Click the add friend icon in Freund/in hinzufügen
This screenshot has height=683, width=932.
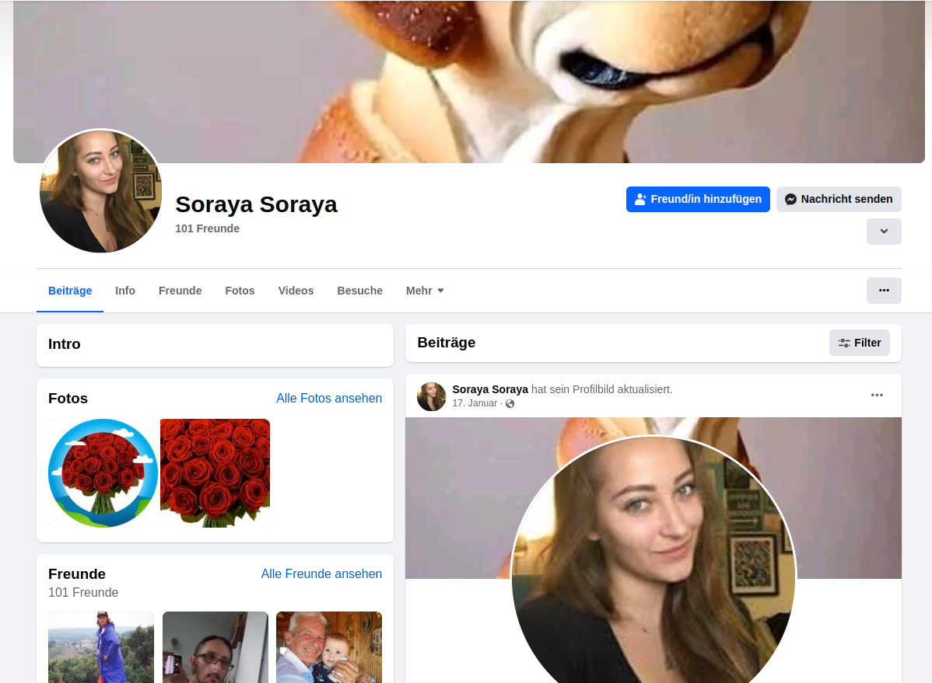(x=640, y=200)
